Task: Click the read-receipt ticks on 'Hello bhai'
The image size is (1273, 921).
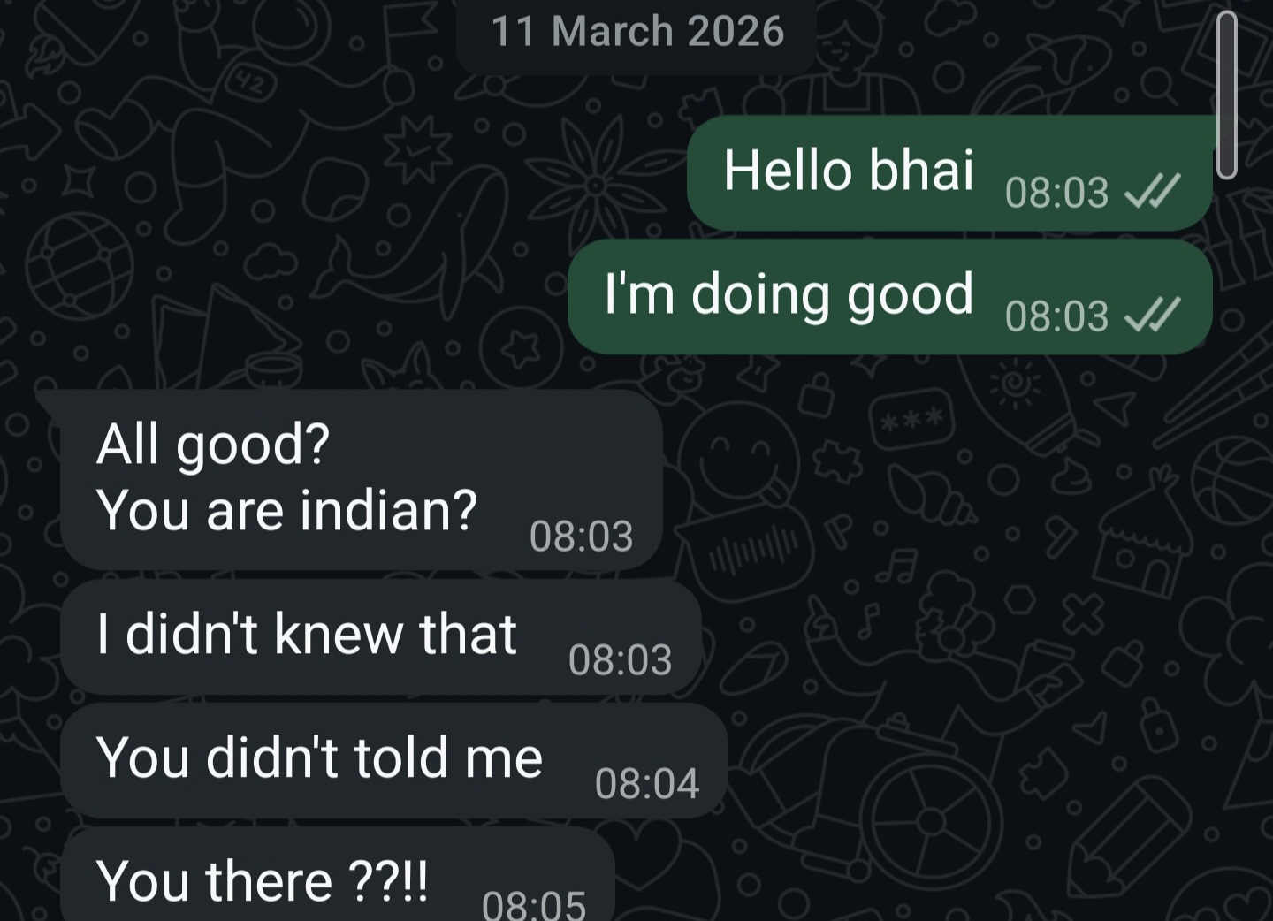Action: tap(1152, 191)
